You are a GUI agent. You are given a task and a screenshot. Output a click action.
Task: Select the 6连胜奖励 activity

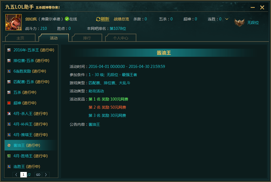click(31, 71)
